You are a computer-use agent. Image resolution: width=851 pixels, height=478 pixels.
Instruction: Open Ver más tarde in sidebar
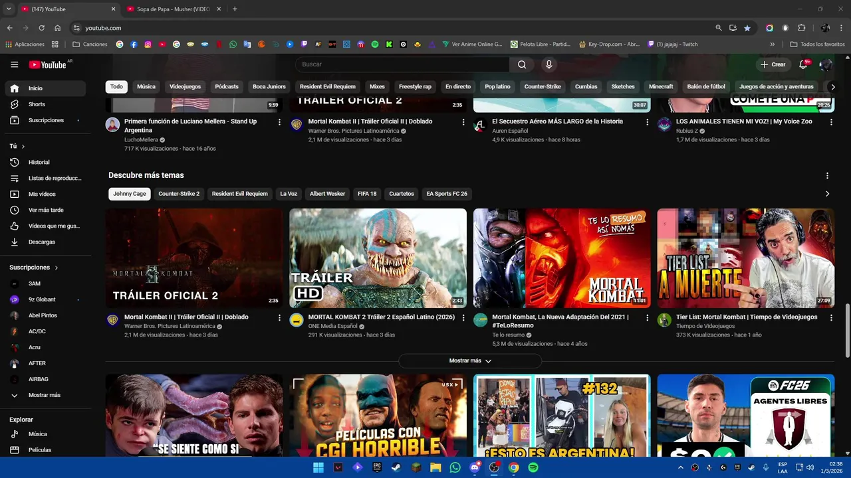click(x=46, y=210)
